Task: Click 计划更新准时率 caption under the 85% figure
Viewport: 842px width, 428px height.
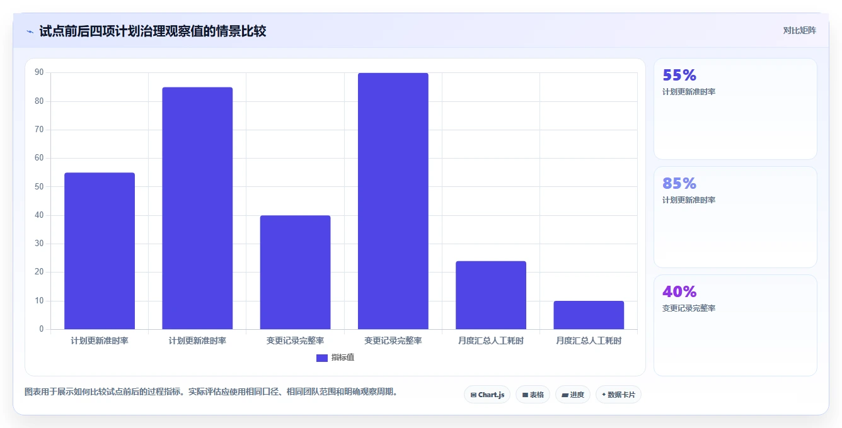Action: (689, 200)
